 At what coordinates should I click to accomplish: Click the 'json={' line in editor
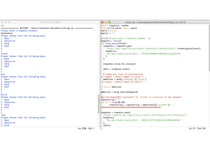[x=107, y=125]
